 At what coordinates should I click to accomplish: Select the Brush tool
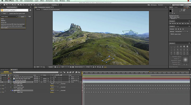[27, 5]
